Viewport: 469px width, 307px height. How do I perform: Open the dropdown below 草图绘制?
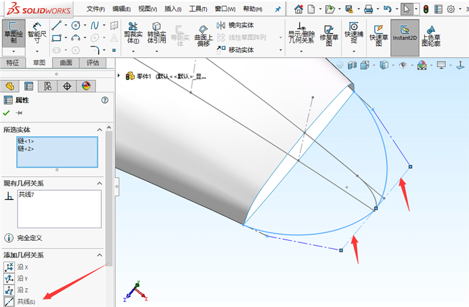pos(14,51)
